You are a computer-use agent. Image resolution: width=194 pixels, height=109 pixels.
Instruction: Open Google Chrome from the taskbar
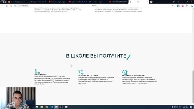click(x=46, y=107)
